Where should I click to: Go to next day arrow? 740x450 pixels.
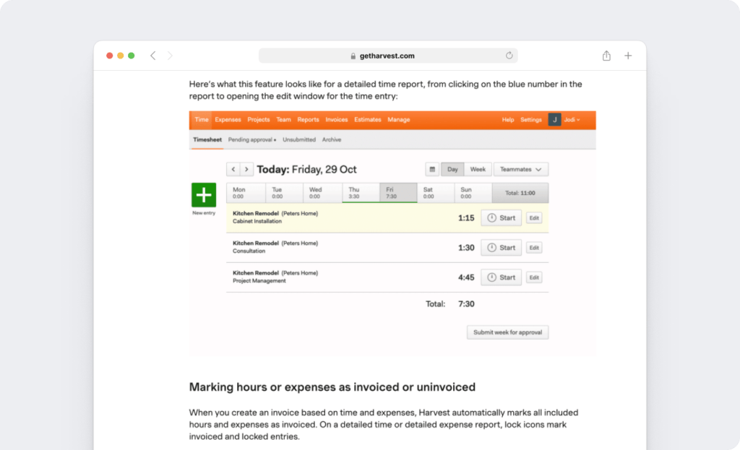(x=246, y=170)
